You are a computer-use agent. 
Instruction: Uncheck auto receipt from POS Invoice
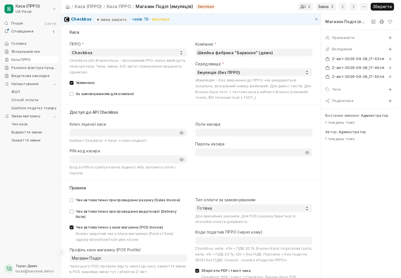(x=72, y=227)
